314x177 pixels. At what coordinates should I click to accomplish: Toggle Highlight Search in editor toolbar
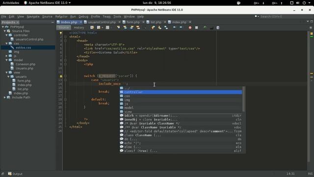[138, 28]
